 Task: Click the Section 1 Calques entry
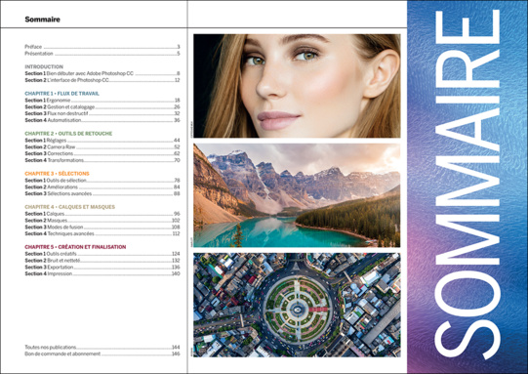pyautogui.click(x=102, y=214)
